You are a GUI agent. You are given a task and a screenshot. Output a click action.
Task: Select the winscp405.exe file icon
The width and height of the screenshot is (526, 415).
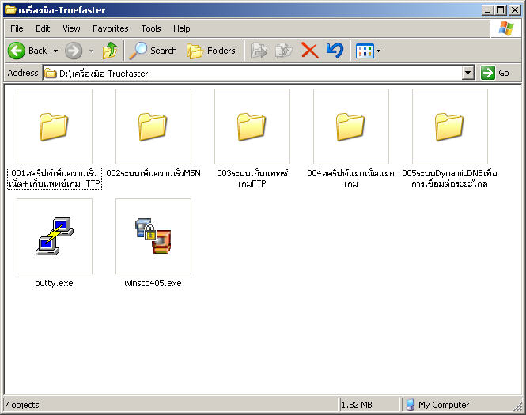coord(153,236)
